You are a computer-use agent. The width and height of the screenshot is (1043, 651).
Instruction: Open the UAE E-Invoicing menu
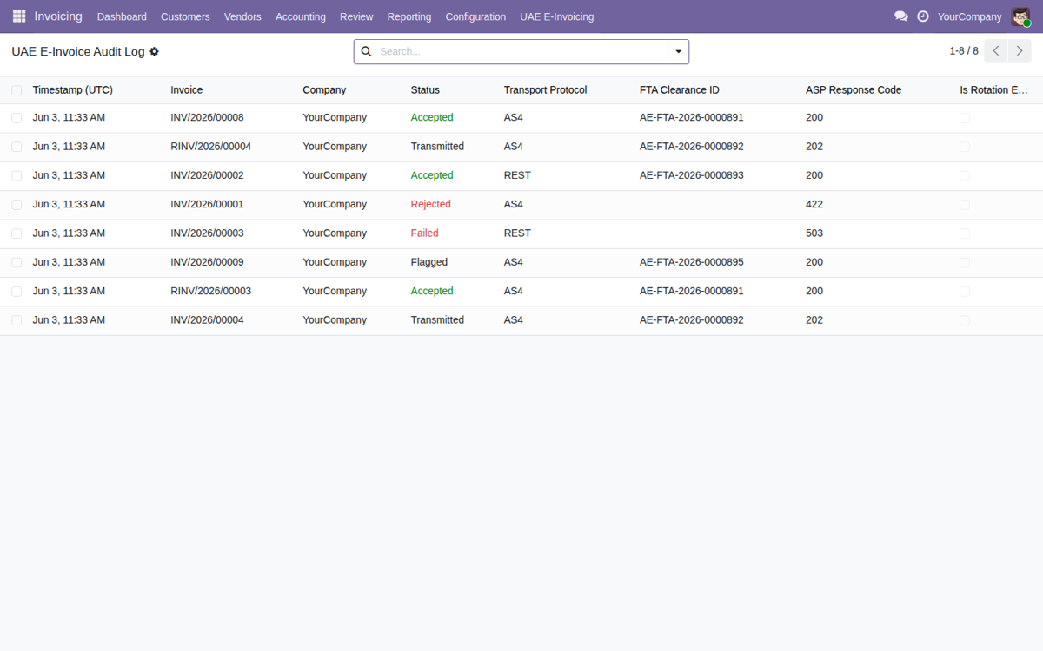(x=557, y=16)
